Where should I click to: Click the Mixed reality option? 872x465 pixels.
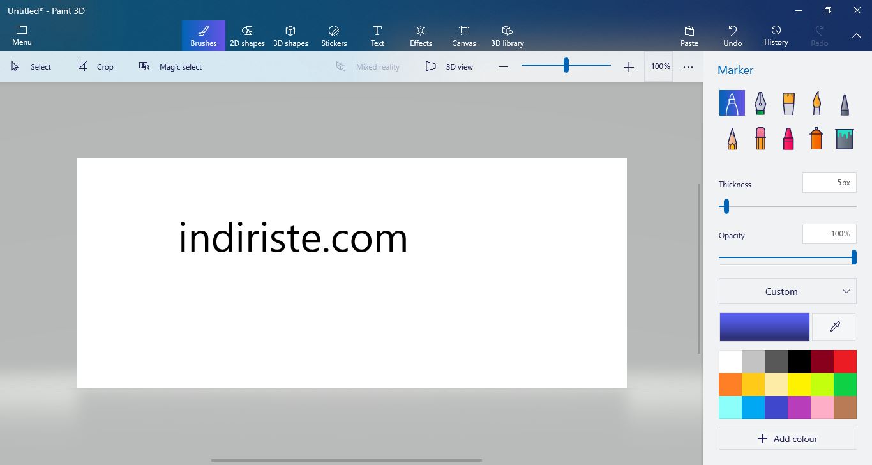click(368, 66)
